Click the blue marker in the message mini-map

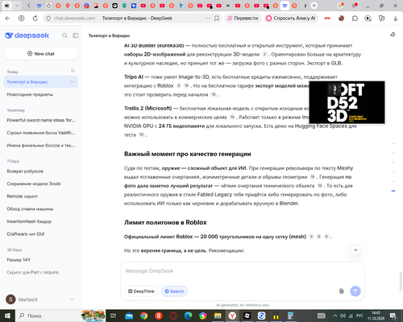(393, 191)
